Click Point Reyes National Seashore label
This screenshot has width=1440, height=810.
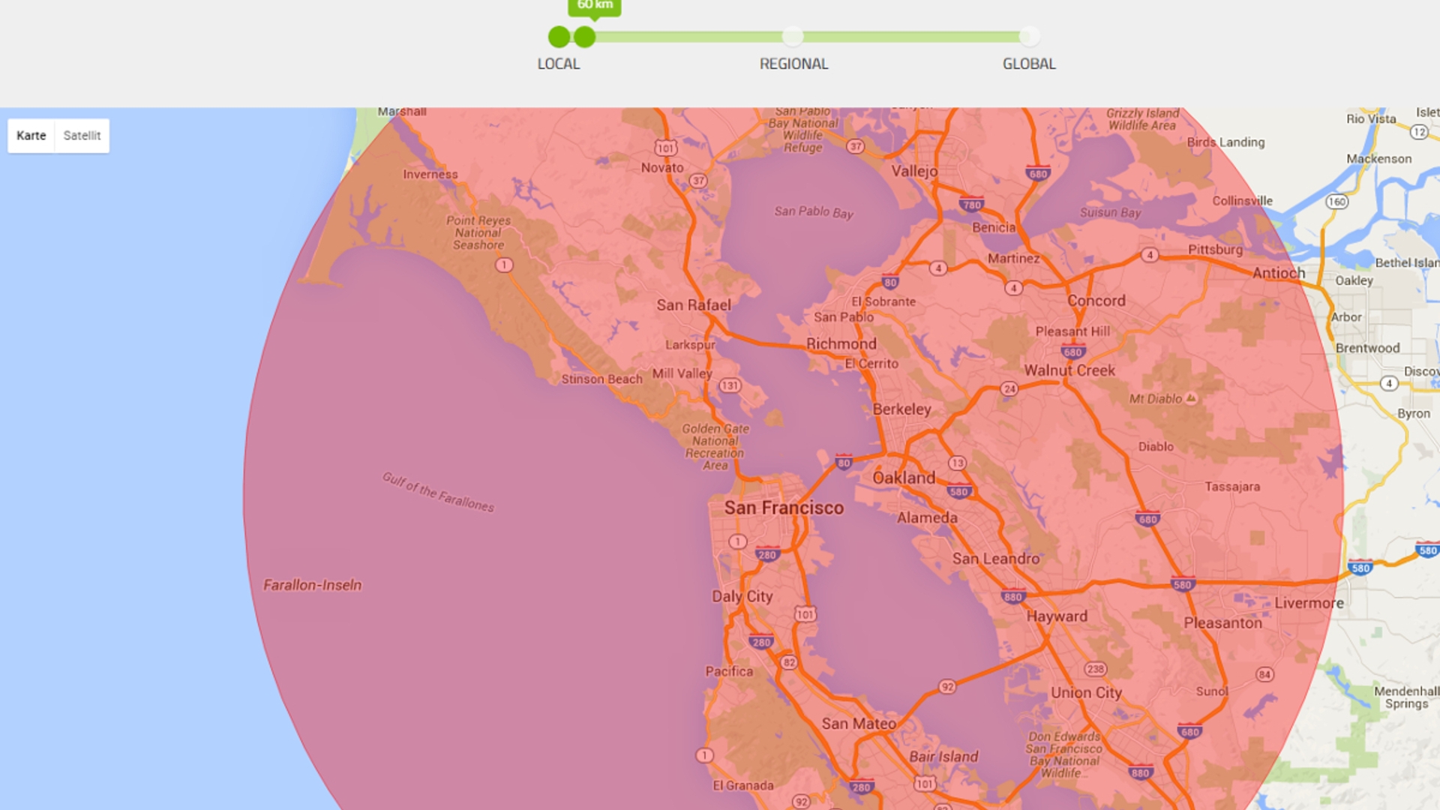[x=478, y=232]
